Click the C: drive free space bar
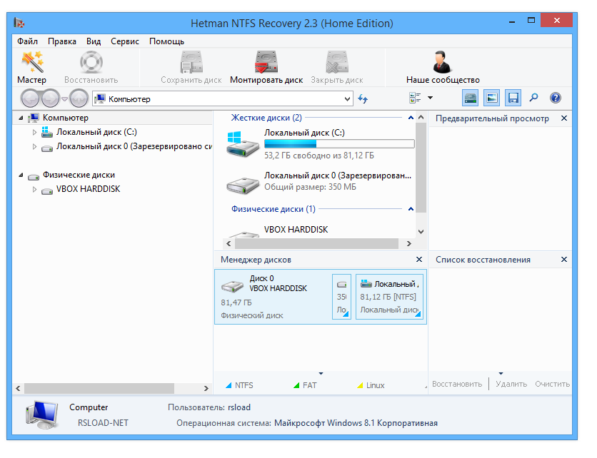This screenshot has width=597, height=458. [x=339, y=143]
